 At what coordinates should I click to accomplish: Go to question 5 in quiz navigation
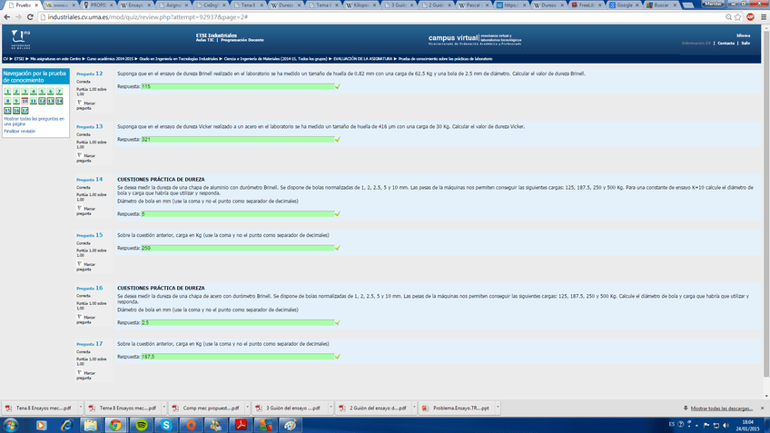point(42,92)
